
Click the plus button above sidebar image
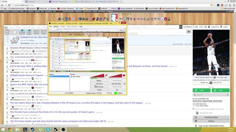[x=189, y=32]
